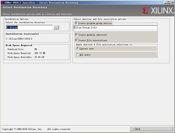The width and height of the screenshot is (175, 133).
Task: Minimize the installer window
Action: point(165,2)
